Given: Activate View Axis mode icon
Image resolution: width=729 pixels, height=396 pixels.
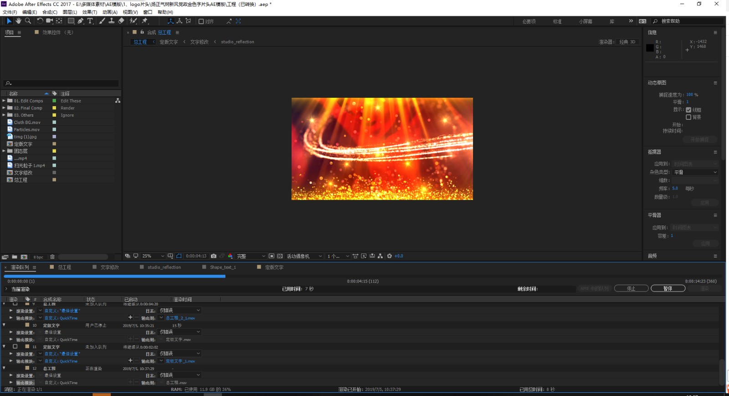Looking at the screenshot, I should [188, 21].
